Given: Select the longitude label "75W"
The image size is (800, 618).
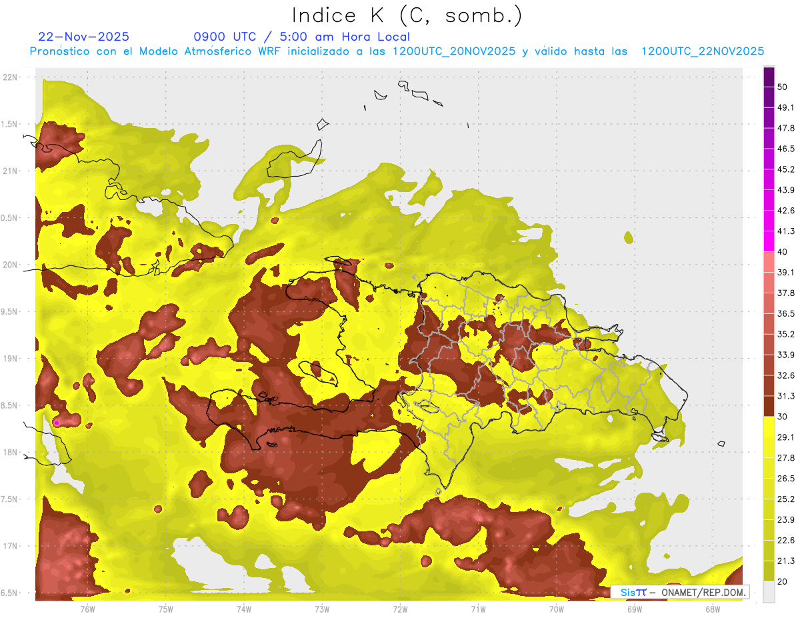Looking at the screenshot, I should click(166, 609).
